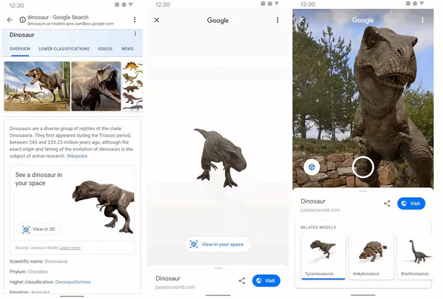Tap the URL text dinosaurs-ar-models-gws.sandbox.google.com
This screenshot has height=299, width=443.
[71, 24]
